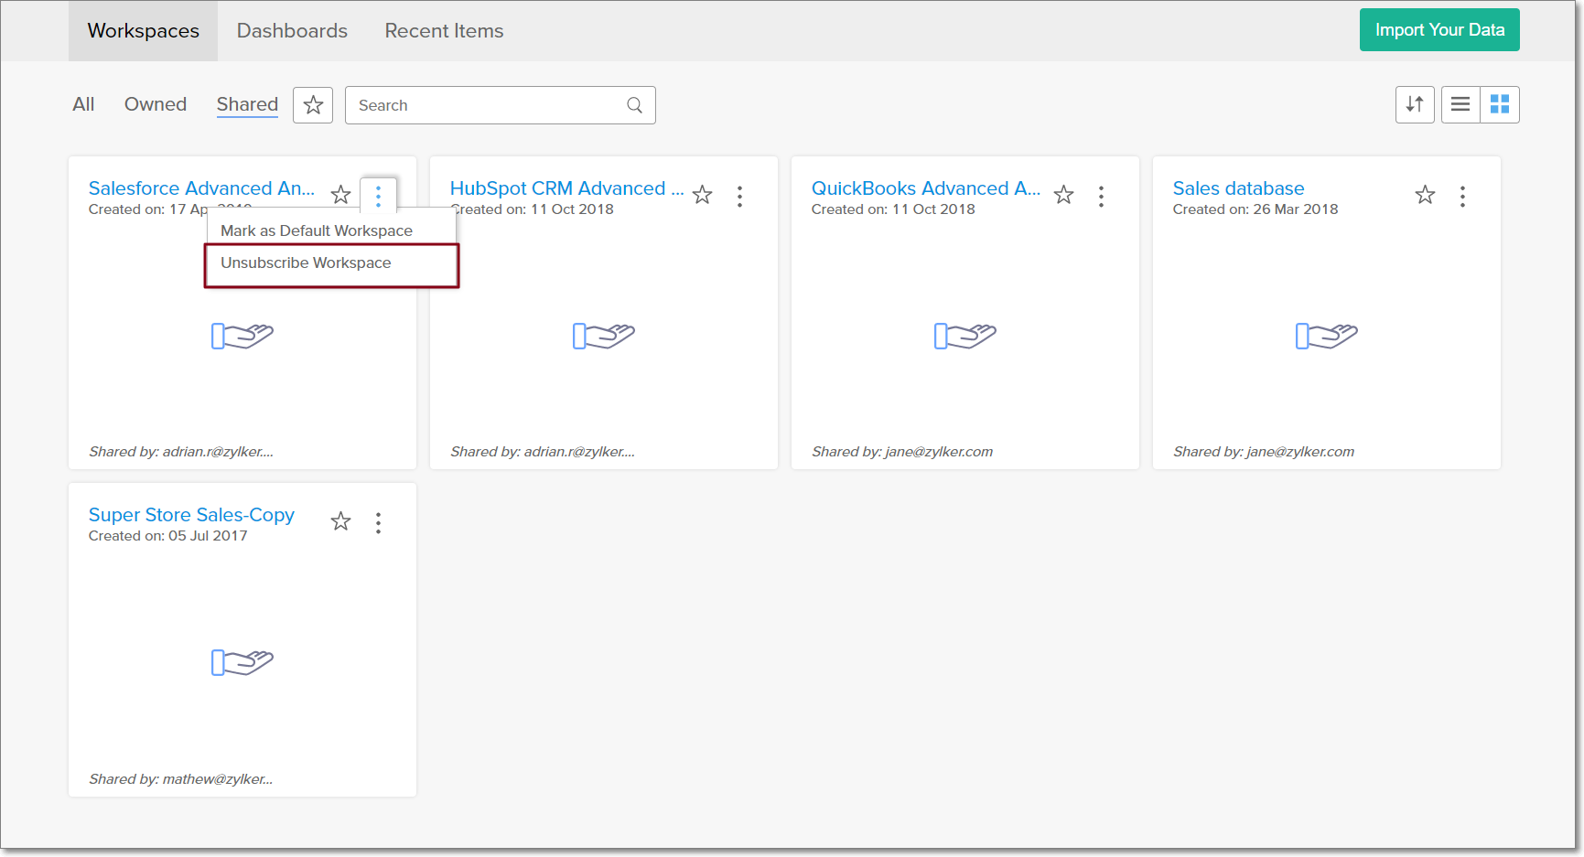Image resolution: width=1584 pixels, height=857 pixels.
Task: Filter workspaces by favorites star button
Action: tap(313, 105)
